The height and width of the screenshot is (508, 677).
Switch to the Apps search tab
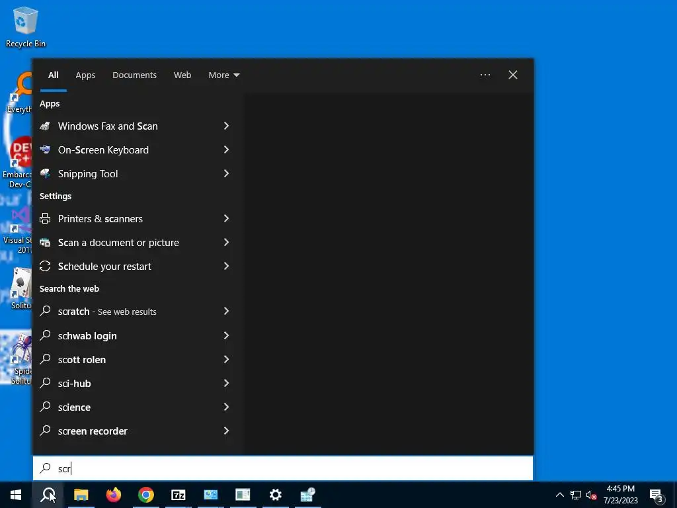point(85,75)
